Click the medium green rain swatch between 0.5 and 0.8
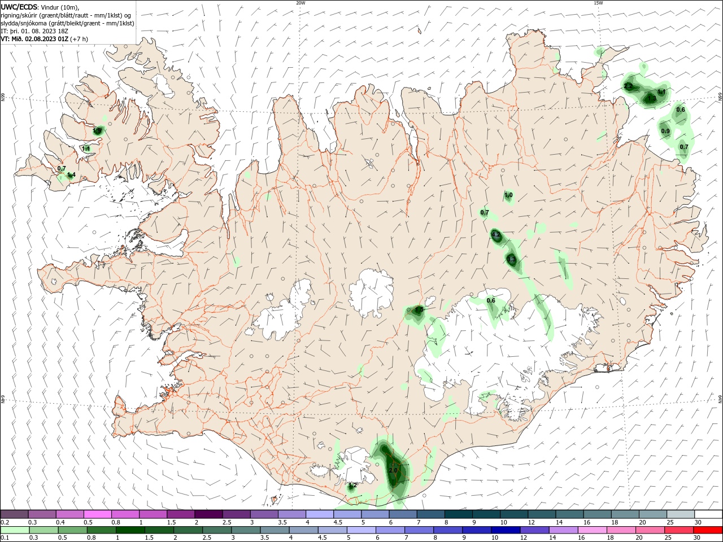The width and height of the screenshot is (723, 542). pyautogui.click(x=73, y=530)
